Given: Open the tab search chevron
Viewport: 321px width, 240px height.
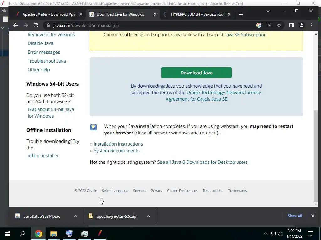Looking at the screenshot, I should (x=268, y=11).
